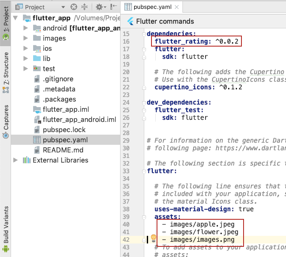
Task: Click line number 16 in the gutter
Action: [x=126, y=41]
